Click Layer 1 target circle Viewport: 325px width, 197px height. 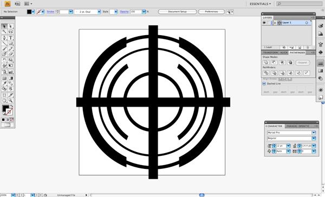click(307, 23)
